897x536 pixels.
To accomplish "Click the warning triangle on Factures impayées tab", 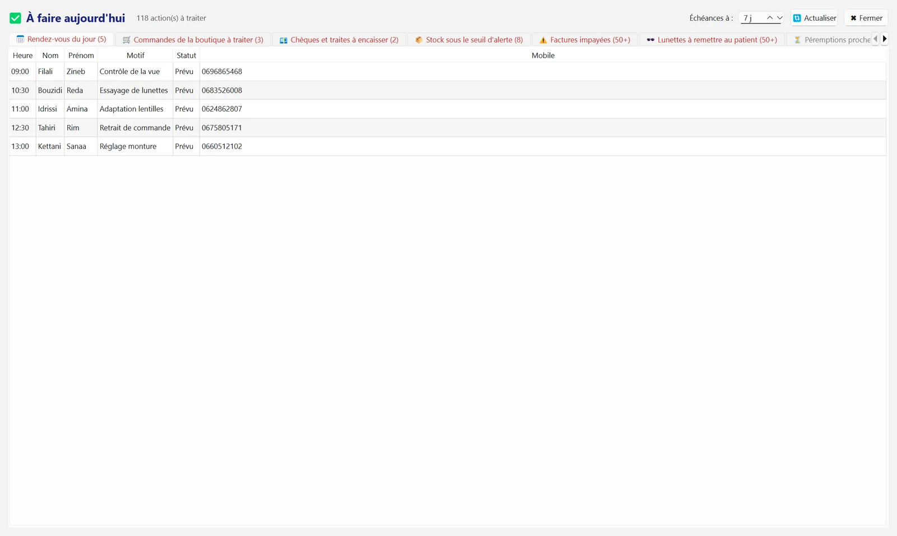I will click(x=543, y=40).
